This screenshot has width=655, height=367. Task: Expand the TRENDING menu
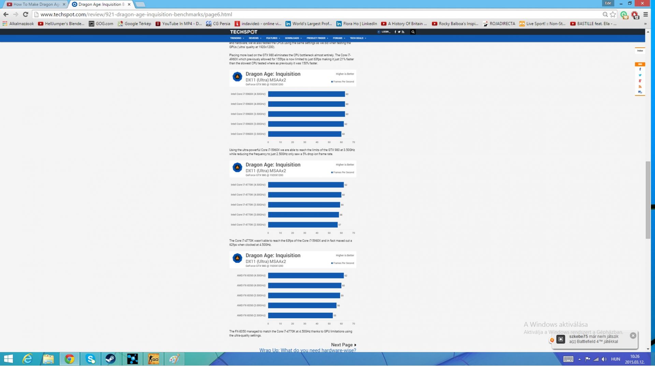pos(237,38)
